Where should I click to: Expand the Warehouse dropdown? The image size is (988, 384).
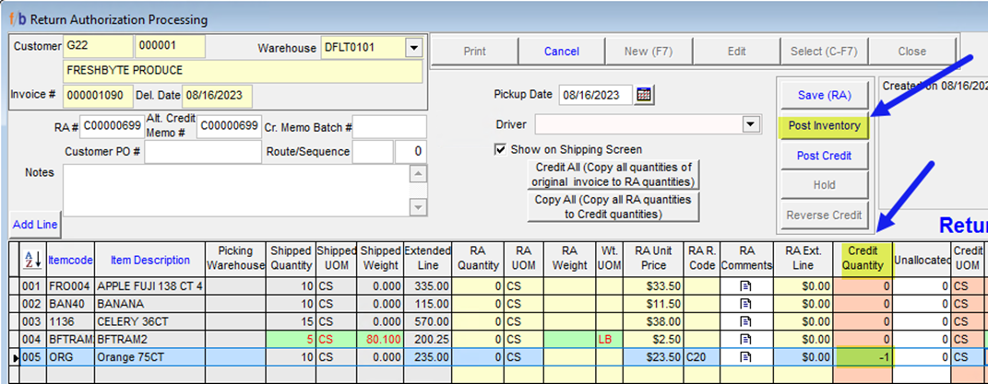(x=412, y=47)
